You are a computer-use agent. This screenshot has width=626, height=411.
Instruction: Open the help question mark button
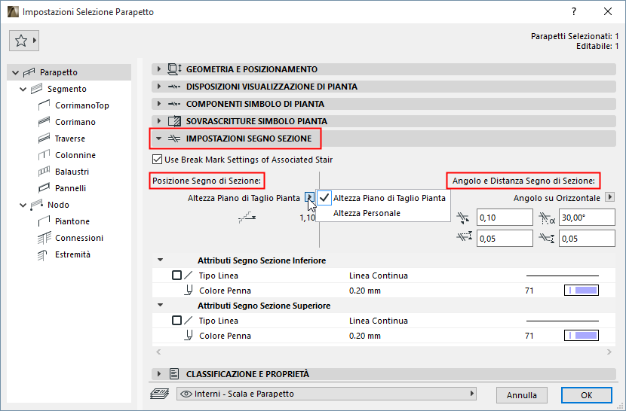pos(574,11)
